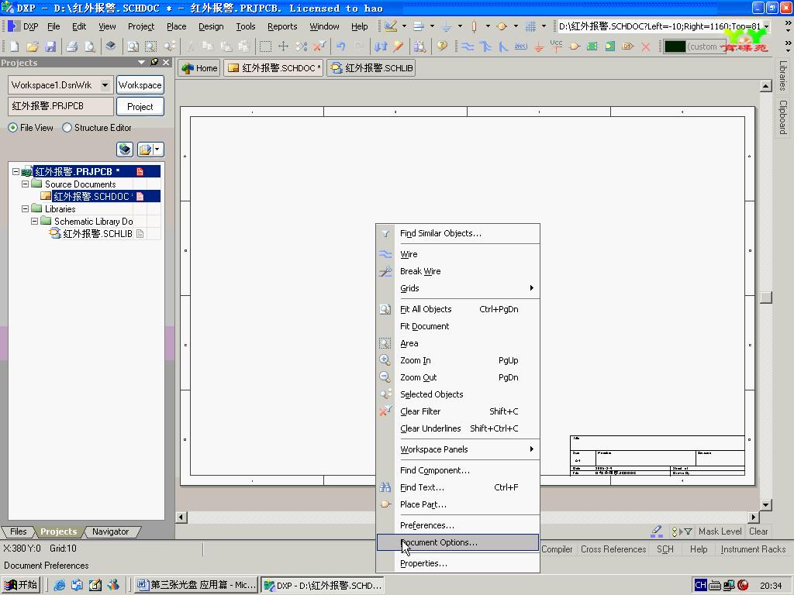This screenshot has width=794, height=595.
Task: Place a port with the D1 icon
Action: [x=628, y=46]
